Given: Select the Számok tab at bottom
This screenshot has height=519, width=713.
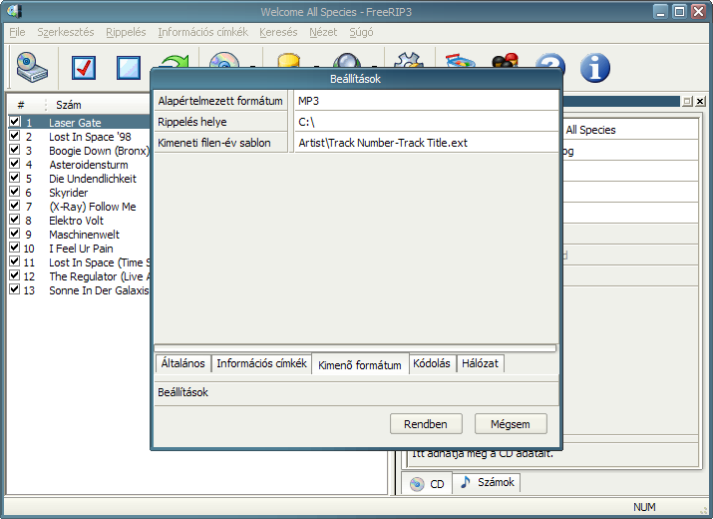Looking at the screenshot, I should tap(487, 482).
